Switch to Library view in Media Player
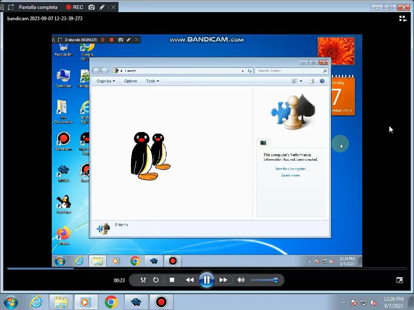The width and height of the screenshot is (414, 310). click(403, 19)
